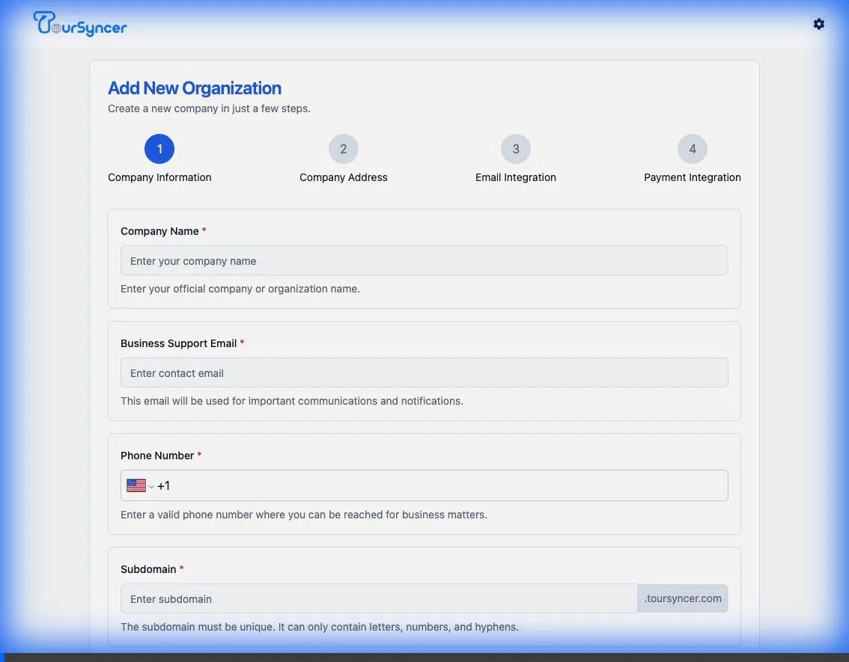Click the .toursyncer.com domain suffix
Image resolution: width=849 pixels, height=662 pixels.
click(x=682, y=598)
